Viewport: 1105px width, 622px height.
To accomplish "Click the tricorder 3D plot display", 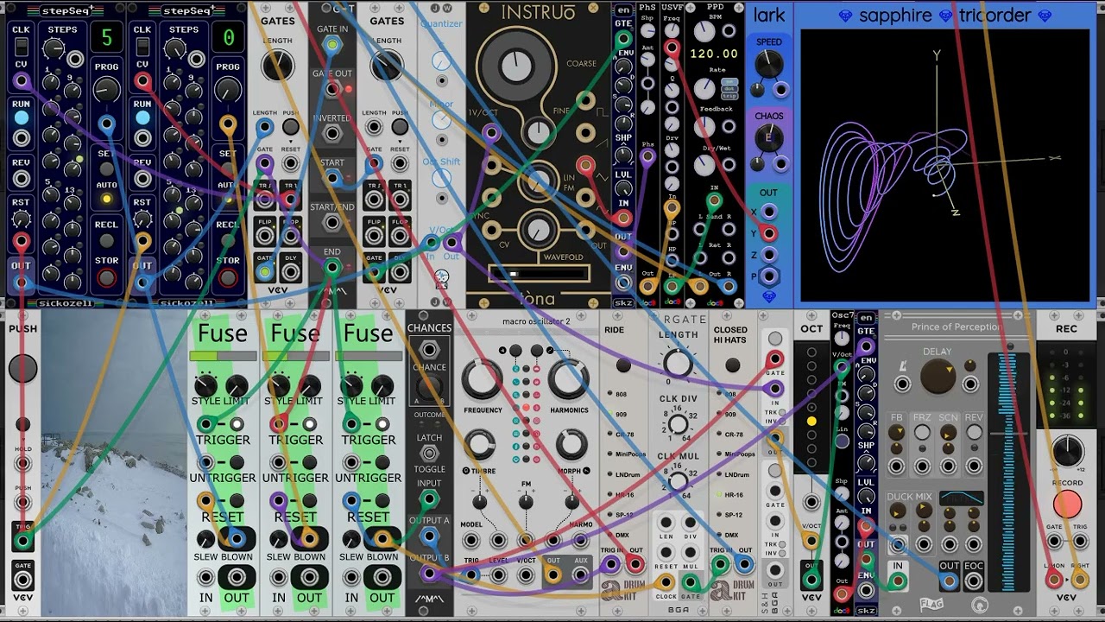I will click(x=945, y=166).
